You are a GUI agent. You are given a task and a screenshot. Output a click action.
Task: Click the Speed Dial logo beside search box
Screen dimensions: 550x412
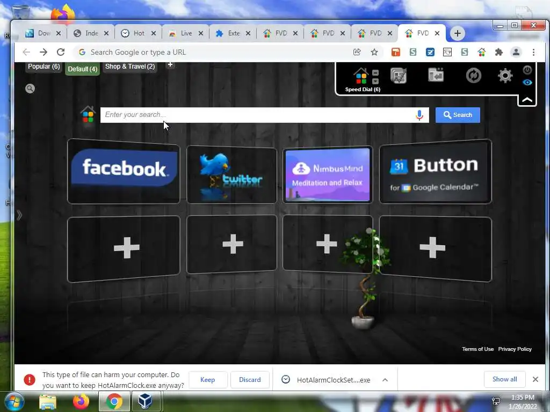coord(88,114)
